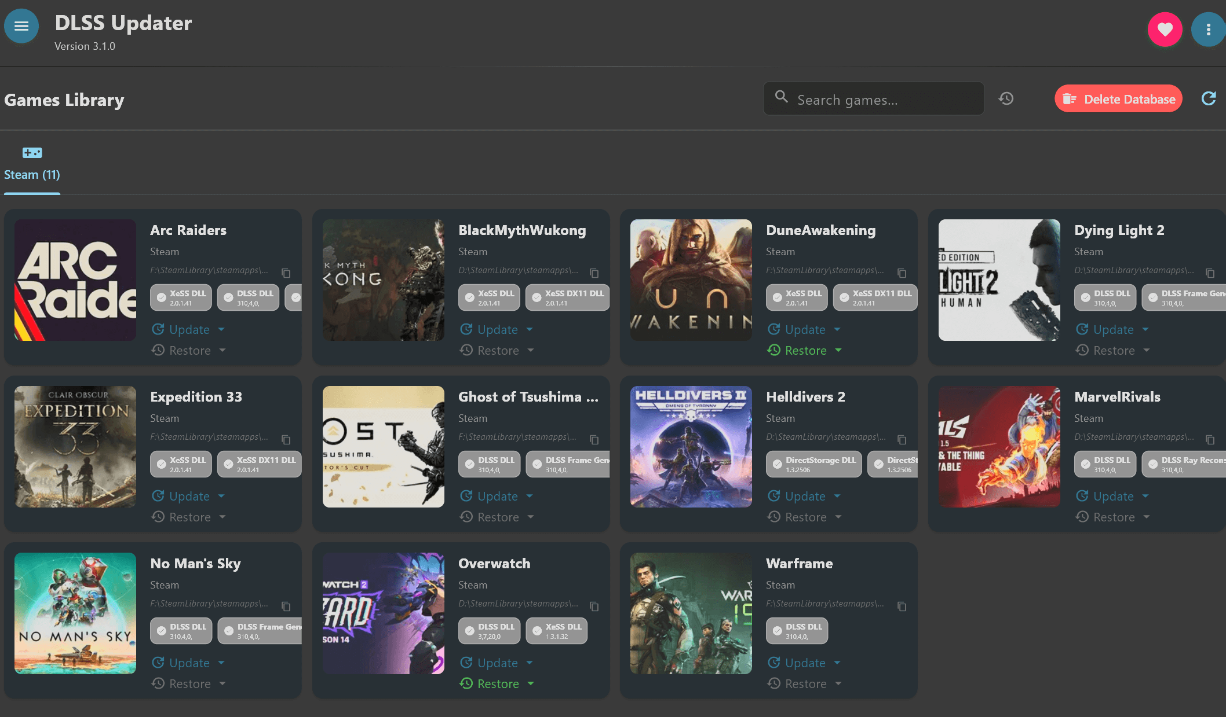The height and width of the screenshot is (717, 1226).
Task: Expand Restore dropdown arrow for Overwatch
Action: [531, 683]
